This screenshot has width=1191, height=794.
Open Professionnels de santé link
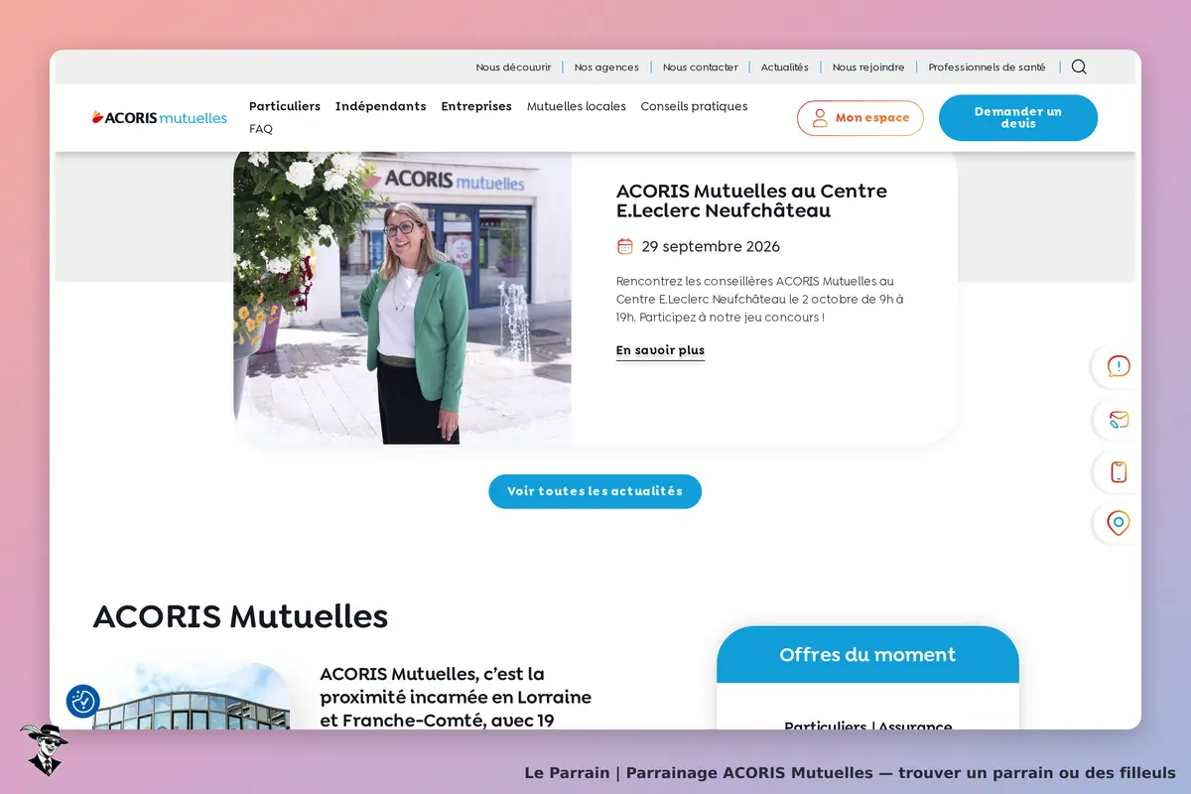[987, 67]
